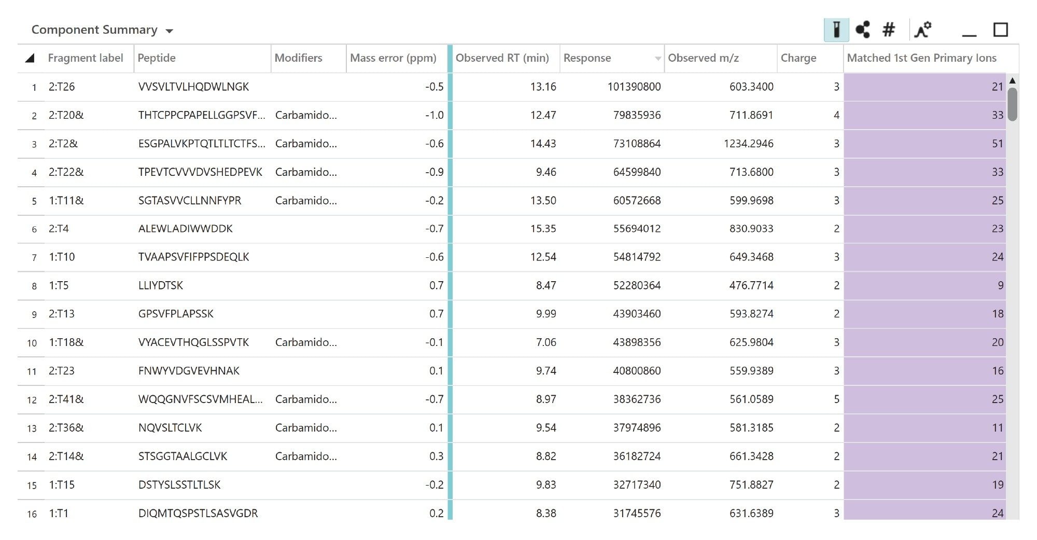Select peptide FNWYVDGVEVHNAK

tap(189, 371)
